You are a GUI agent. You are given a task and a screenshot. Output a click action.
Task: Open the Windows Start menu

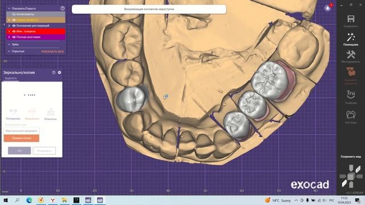tap(6, 200)
